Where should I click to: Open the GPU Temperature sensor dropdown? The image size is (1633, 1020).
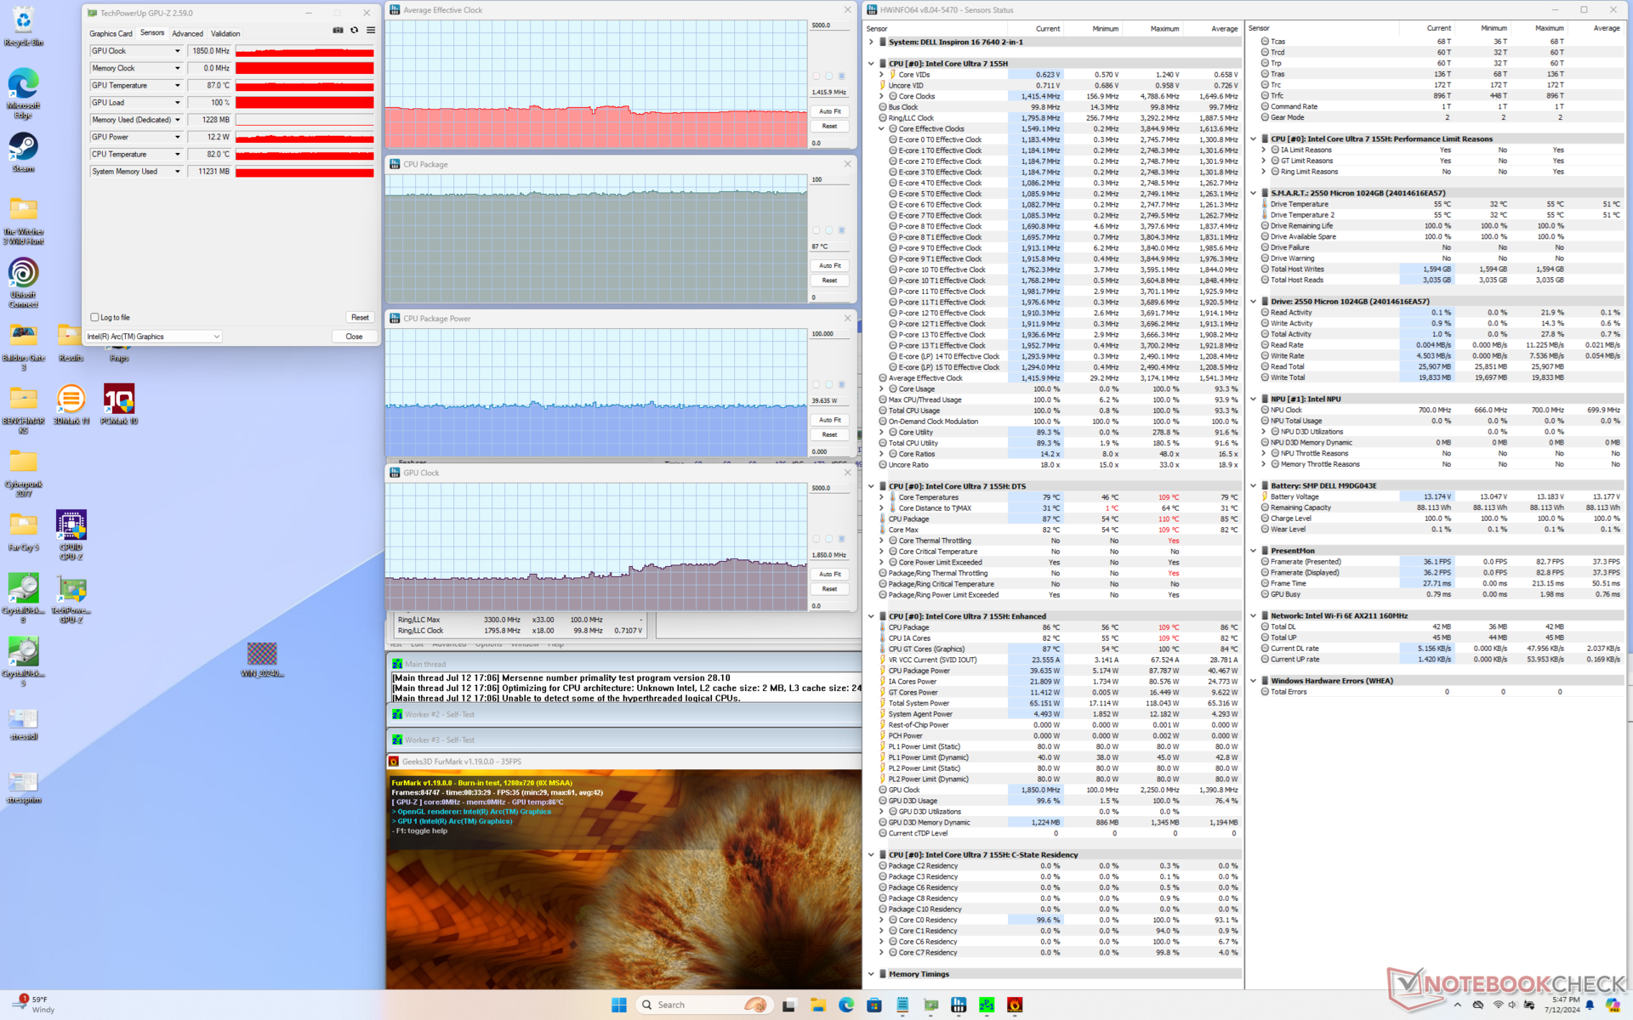[x=177, y=86]
